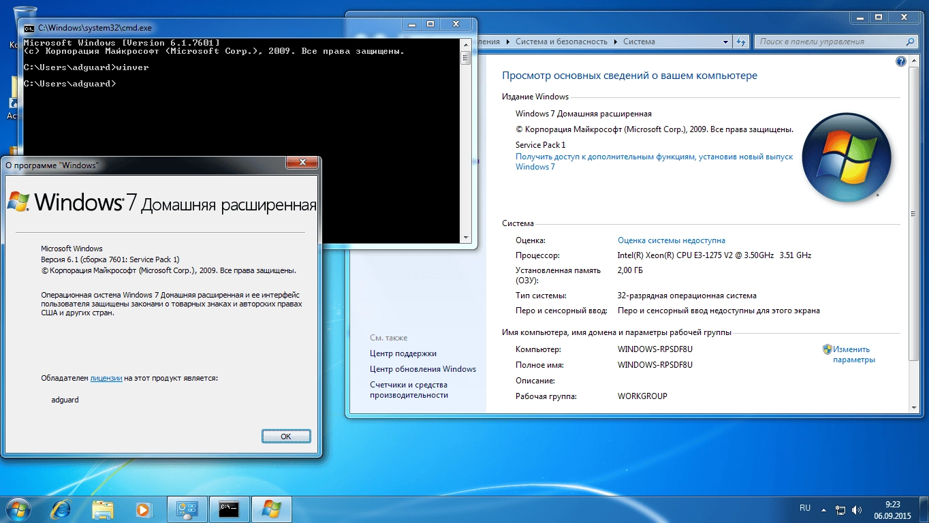Minimize the System control panel window
The image size is (929, 523).
tap(860, 17)
